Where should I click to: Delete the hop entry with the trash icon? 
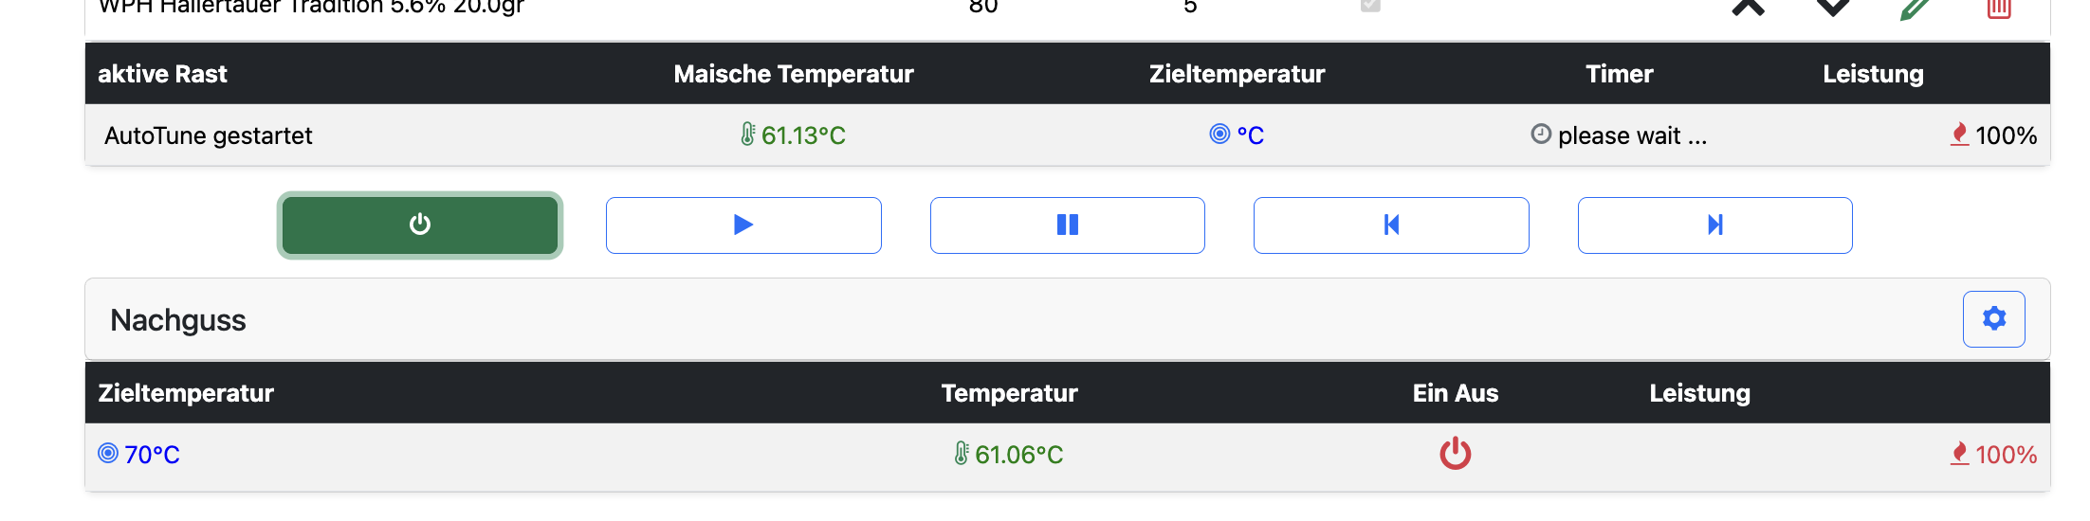[x=1999, y=9]
